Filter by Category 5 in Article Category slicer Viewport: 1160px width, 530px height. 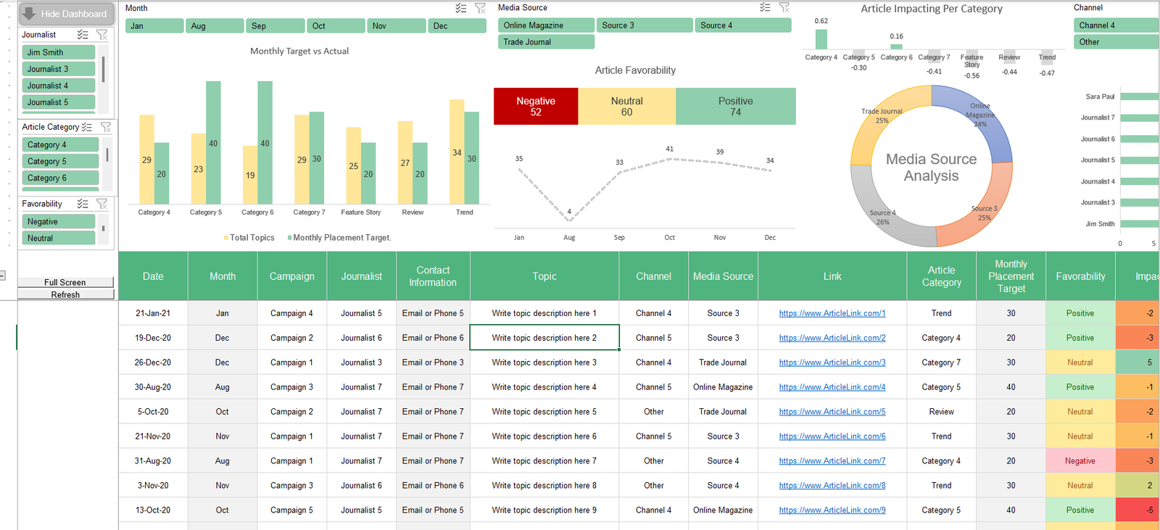pos(60,162)
